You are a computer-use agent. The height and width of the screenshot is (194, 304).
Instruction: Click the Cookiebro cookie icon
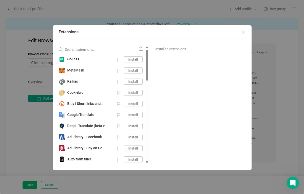62,93
